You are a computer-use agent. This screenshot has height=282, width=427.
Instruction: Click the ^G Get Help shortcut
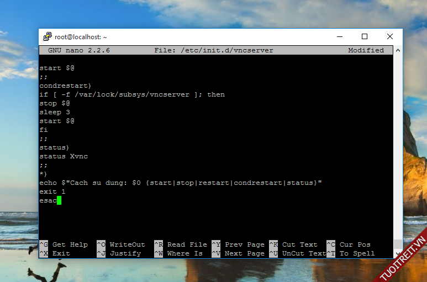[x=64, y=244]
